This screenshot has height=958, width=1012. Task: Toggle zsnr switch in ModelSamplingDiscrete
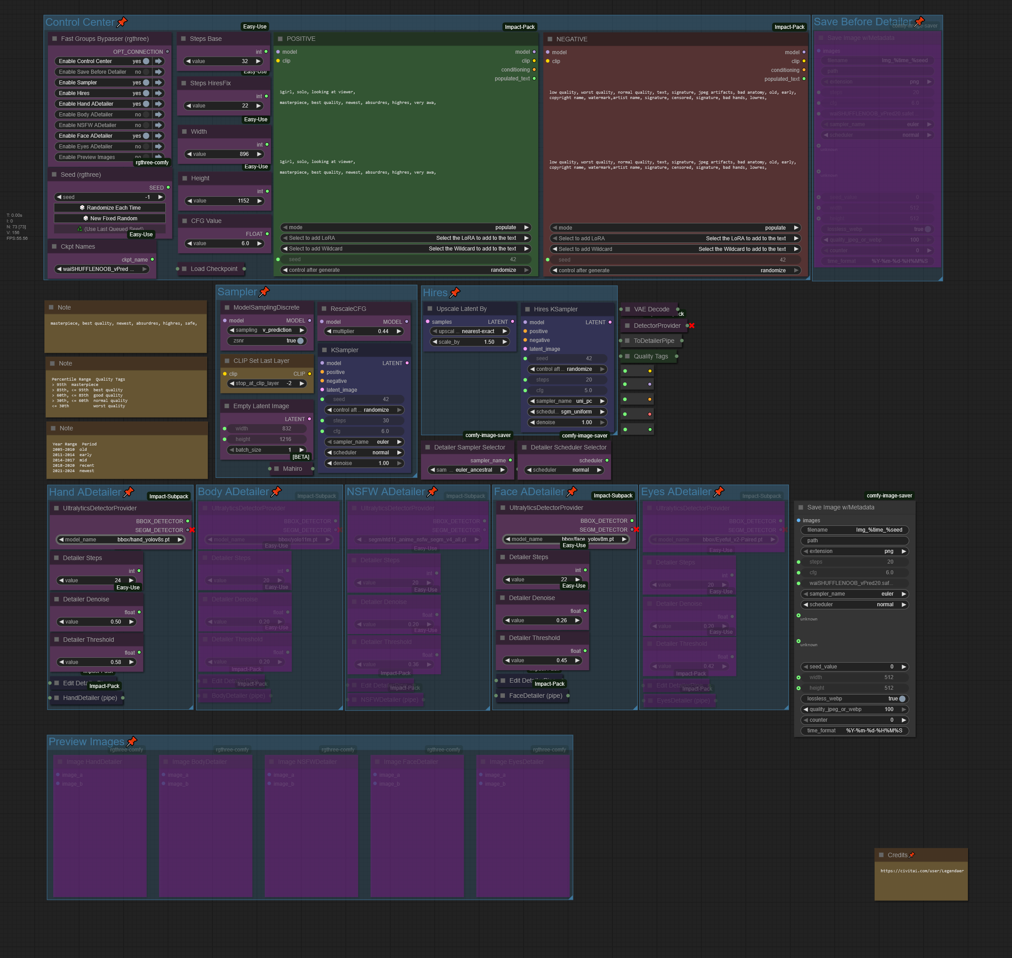pyautogui.click(x=300, y=341)
